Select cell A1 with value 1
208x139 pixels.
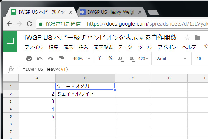pyautogui.click(x=37, y=86)
